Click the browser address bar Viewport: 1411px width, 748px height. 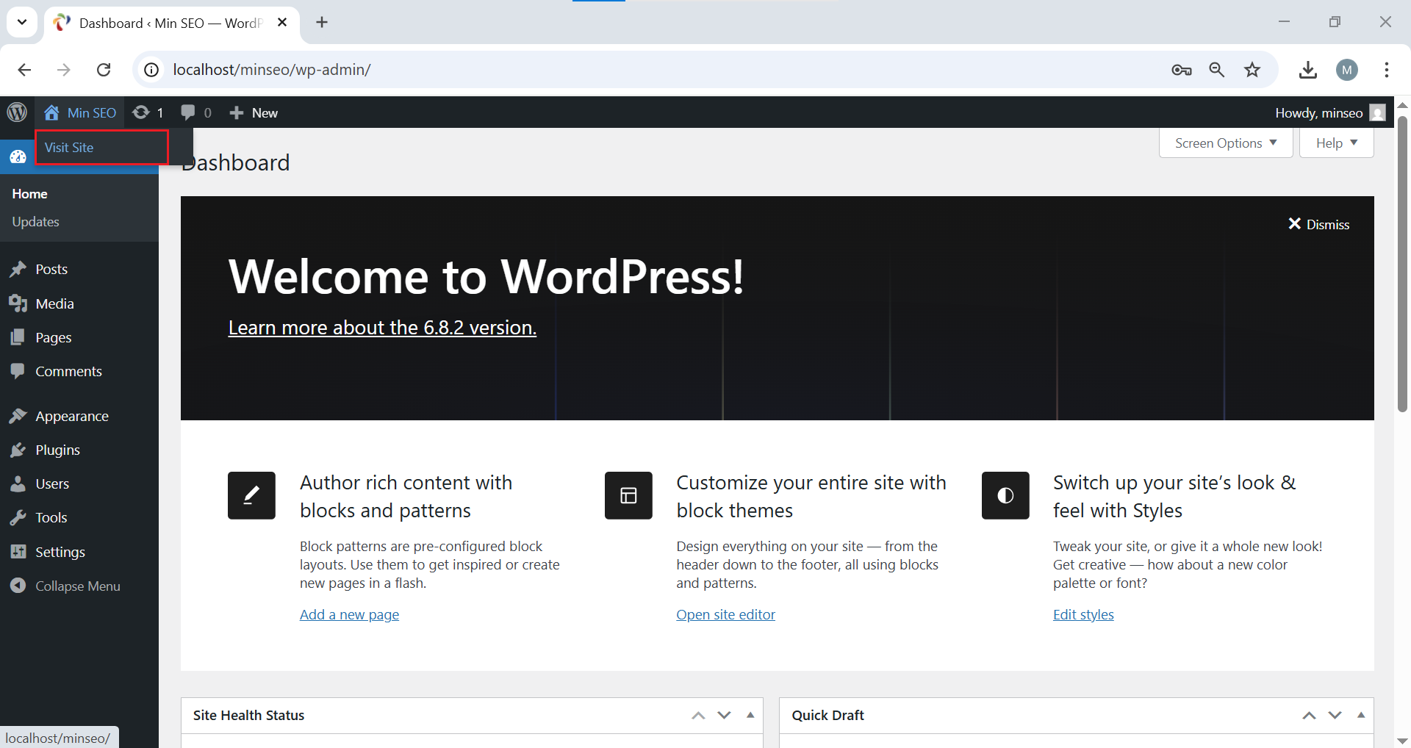click(588, 70)
